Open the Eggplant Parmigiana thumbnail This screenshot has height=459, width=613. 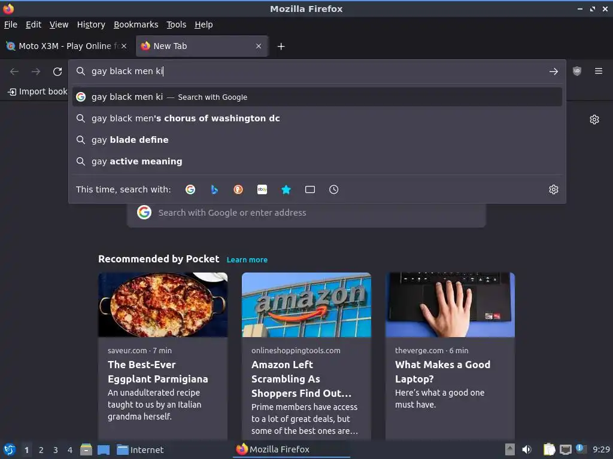coord(163,305)
